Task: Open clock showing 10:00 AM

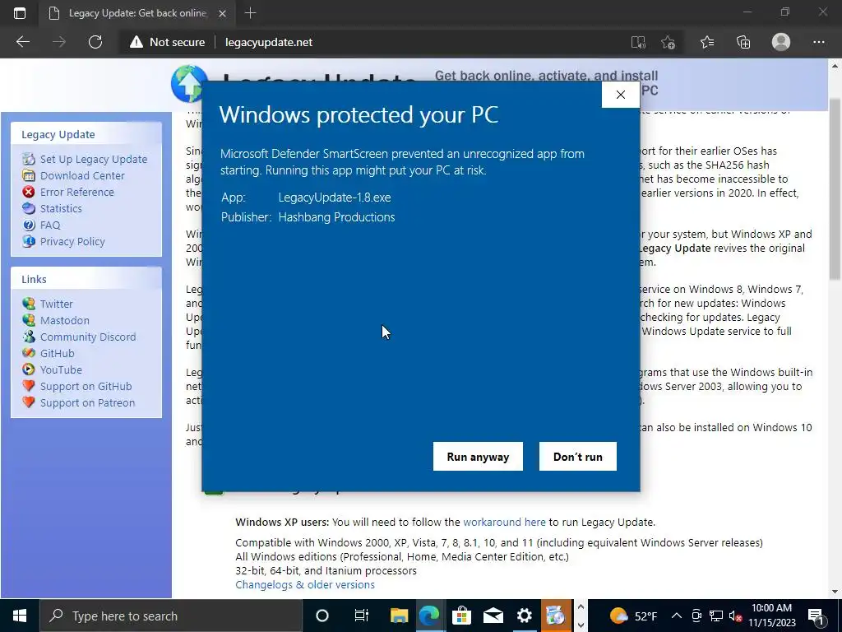Action: pyautogui.click(x=771, y=616)
